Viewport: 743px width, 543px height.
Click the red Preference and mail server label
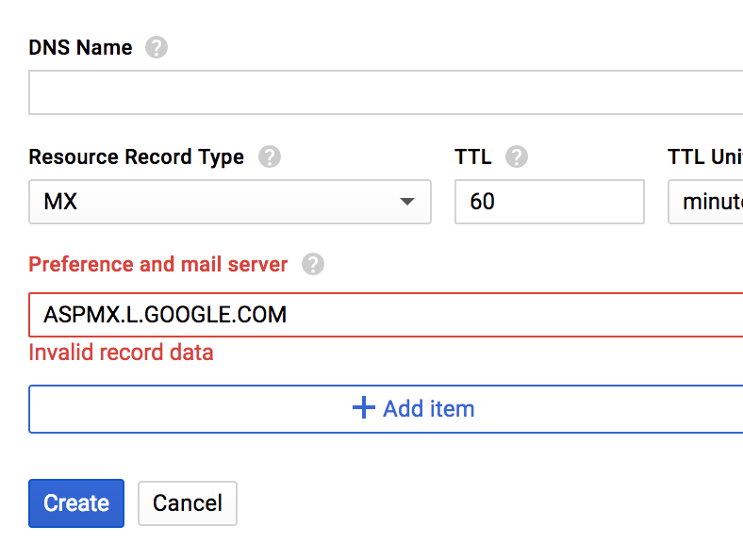point(158,265)
